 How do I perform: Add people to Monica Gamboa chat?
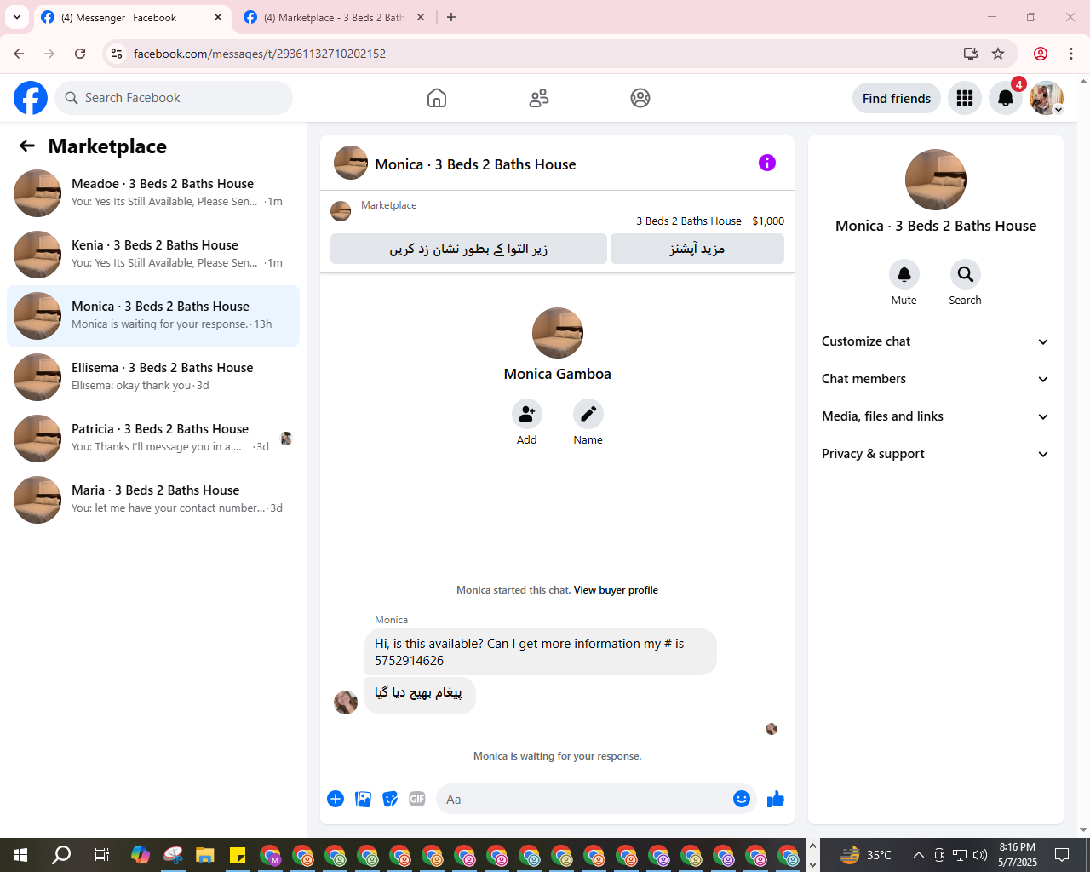(x=527, y=414)
